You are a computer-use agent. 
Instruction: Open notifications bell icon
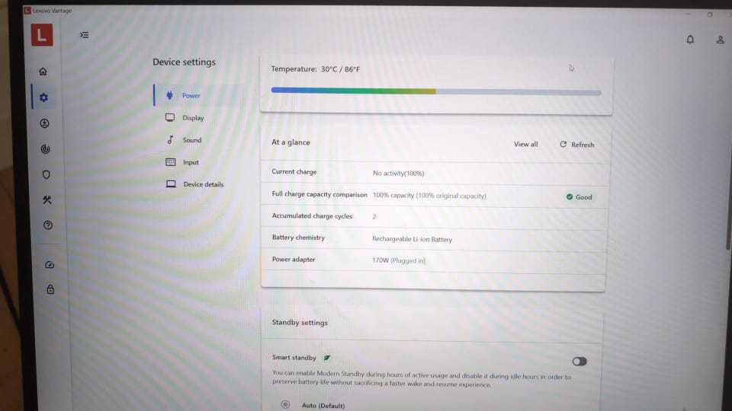[690, 40]
